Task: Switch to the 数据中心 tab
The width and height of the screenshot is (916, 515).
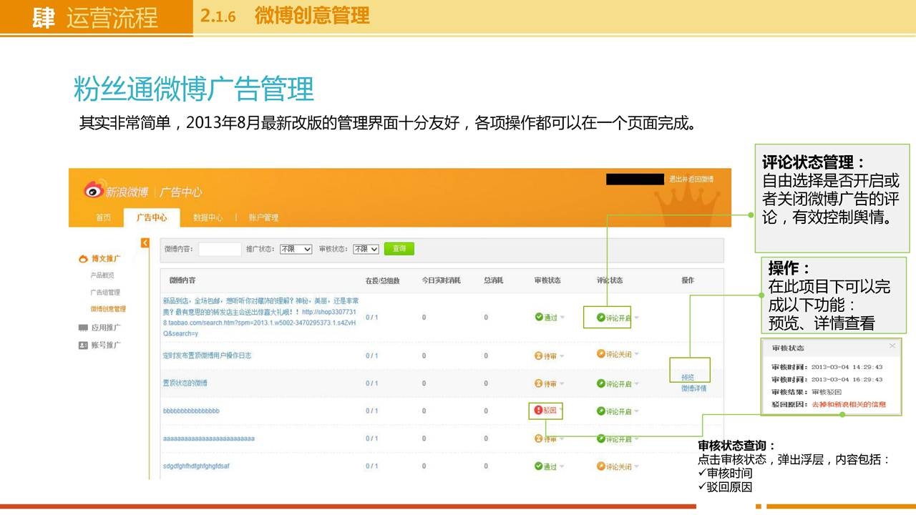Action: pos(208,217)
